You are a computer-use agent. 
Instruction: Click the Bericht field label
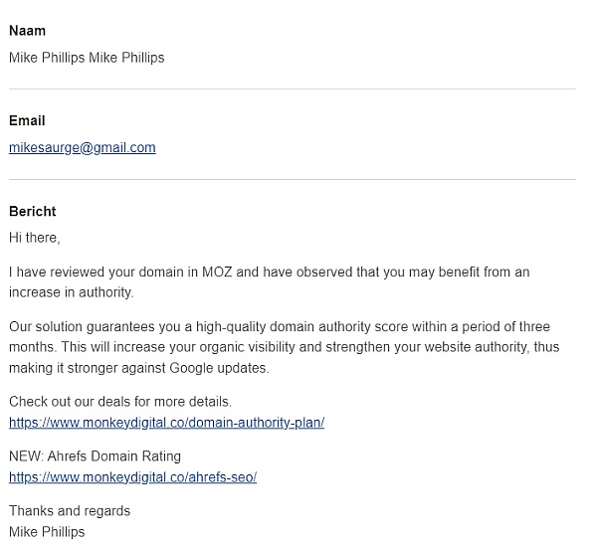pyautogui.click(x=33, y=211)
